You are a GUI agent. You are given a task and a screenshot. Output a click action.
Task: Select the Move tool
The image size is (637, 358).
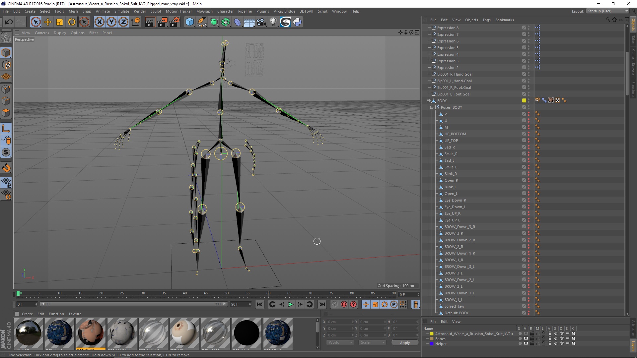[x=48, y=22]
